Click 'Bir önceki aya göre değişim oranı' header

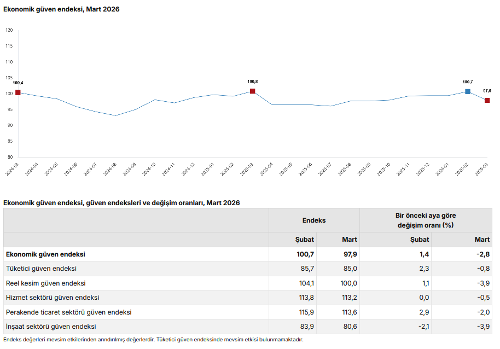click(x=425, y=220)
